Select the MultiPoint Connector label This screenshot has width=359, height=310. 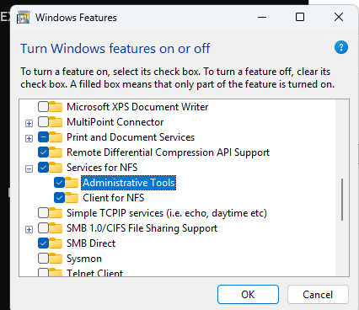(115, 122)
